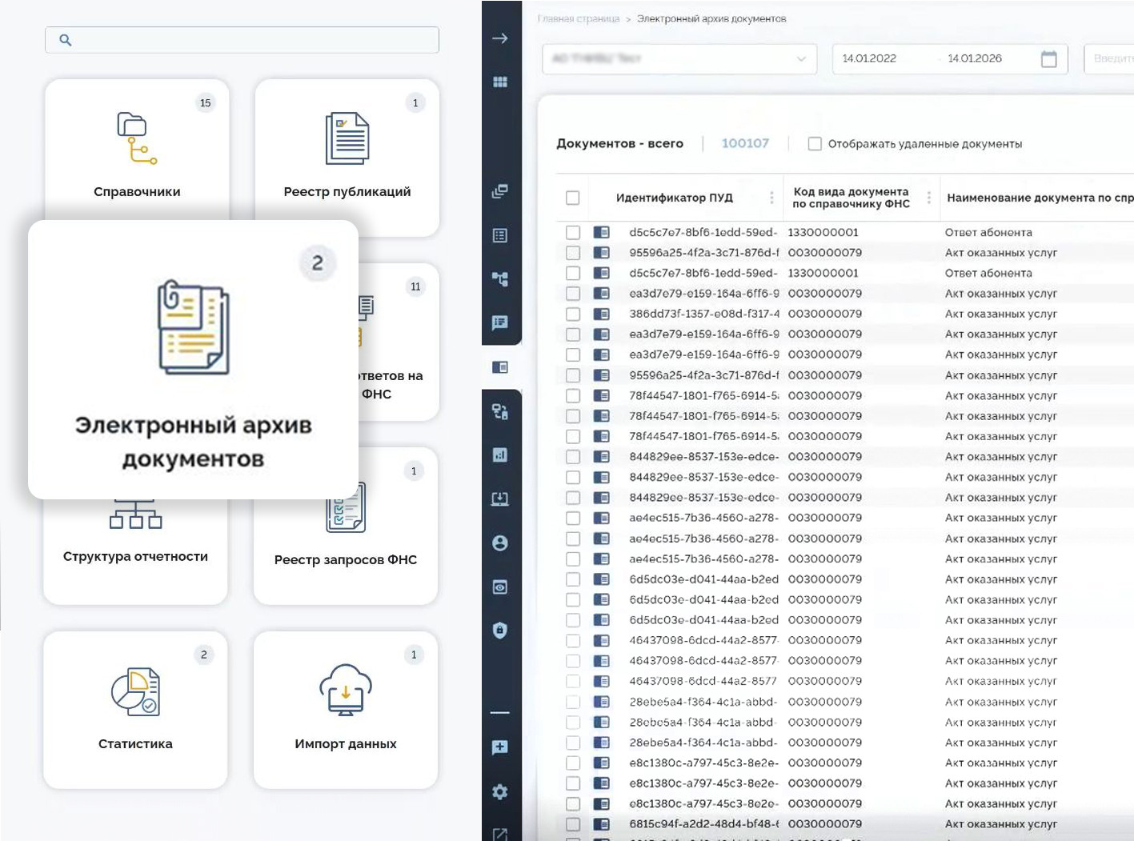Expand the organization dropdown chevron
The height and width of the screenshot is (841, 1134).
click(801, 59)
